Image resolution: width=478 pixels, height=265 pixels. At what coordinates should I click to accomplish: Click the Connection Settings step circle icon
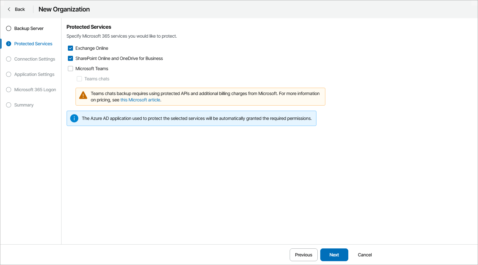pos(8,59)
